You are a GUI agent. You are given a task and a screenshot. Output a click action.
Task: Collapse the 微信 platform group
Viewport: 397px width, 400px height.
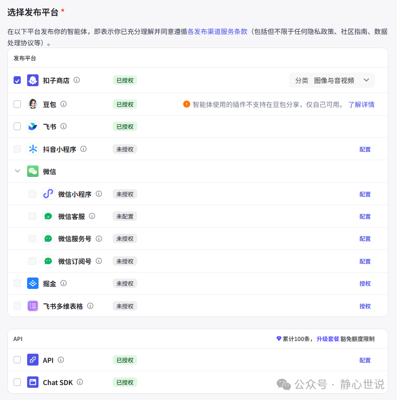(x=17, y=171)
